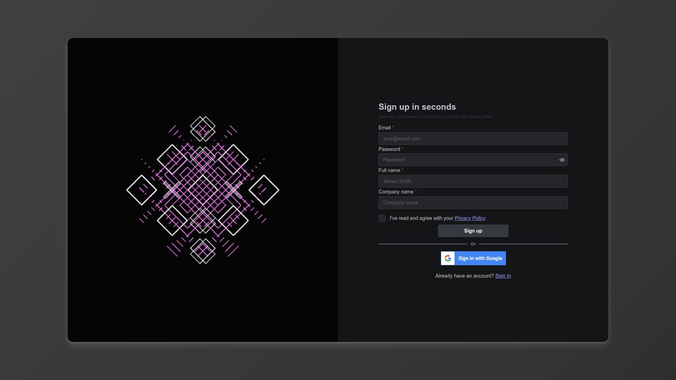Continue with Sign in with Google
This screenshot has width=676, height=380.
click(x=473, y=258)
